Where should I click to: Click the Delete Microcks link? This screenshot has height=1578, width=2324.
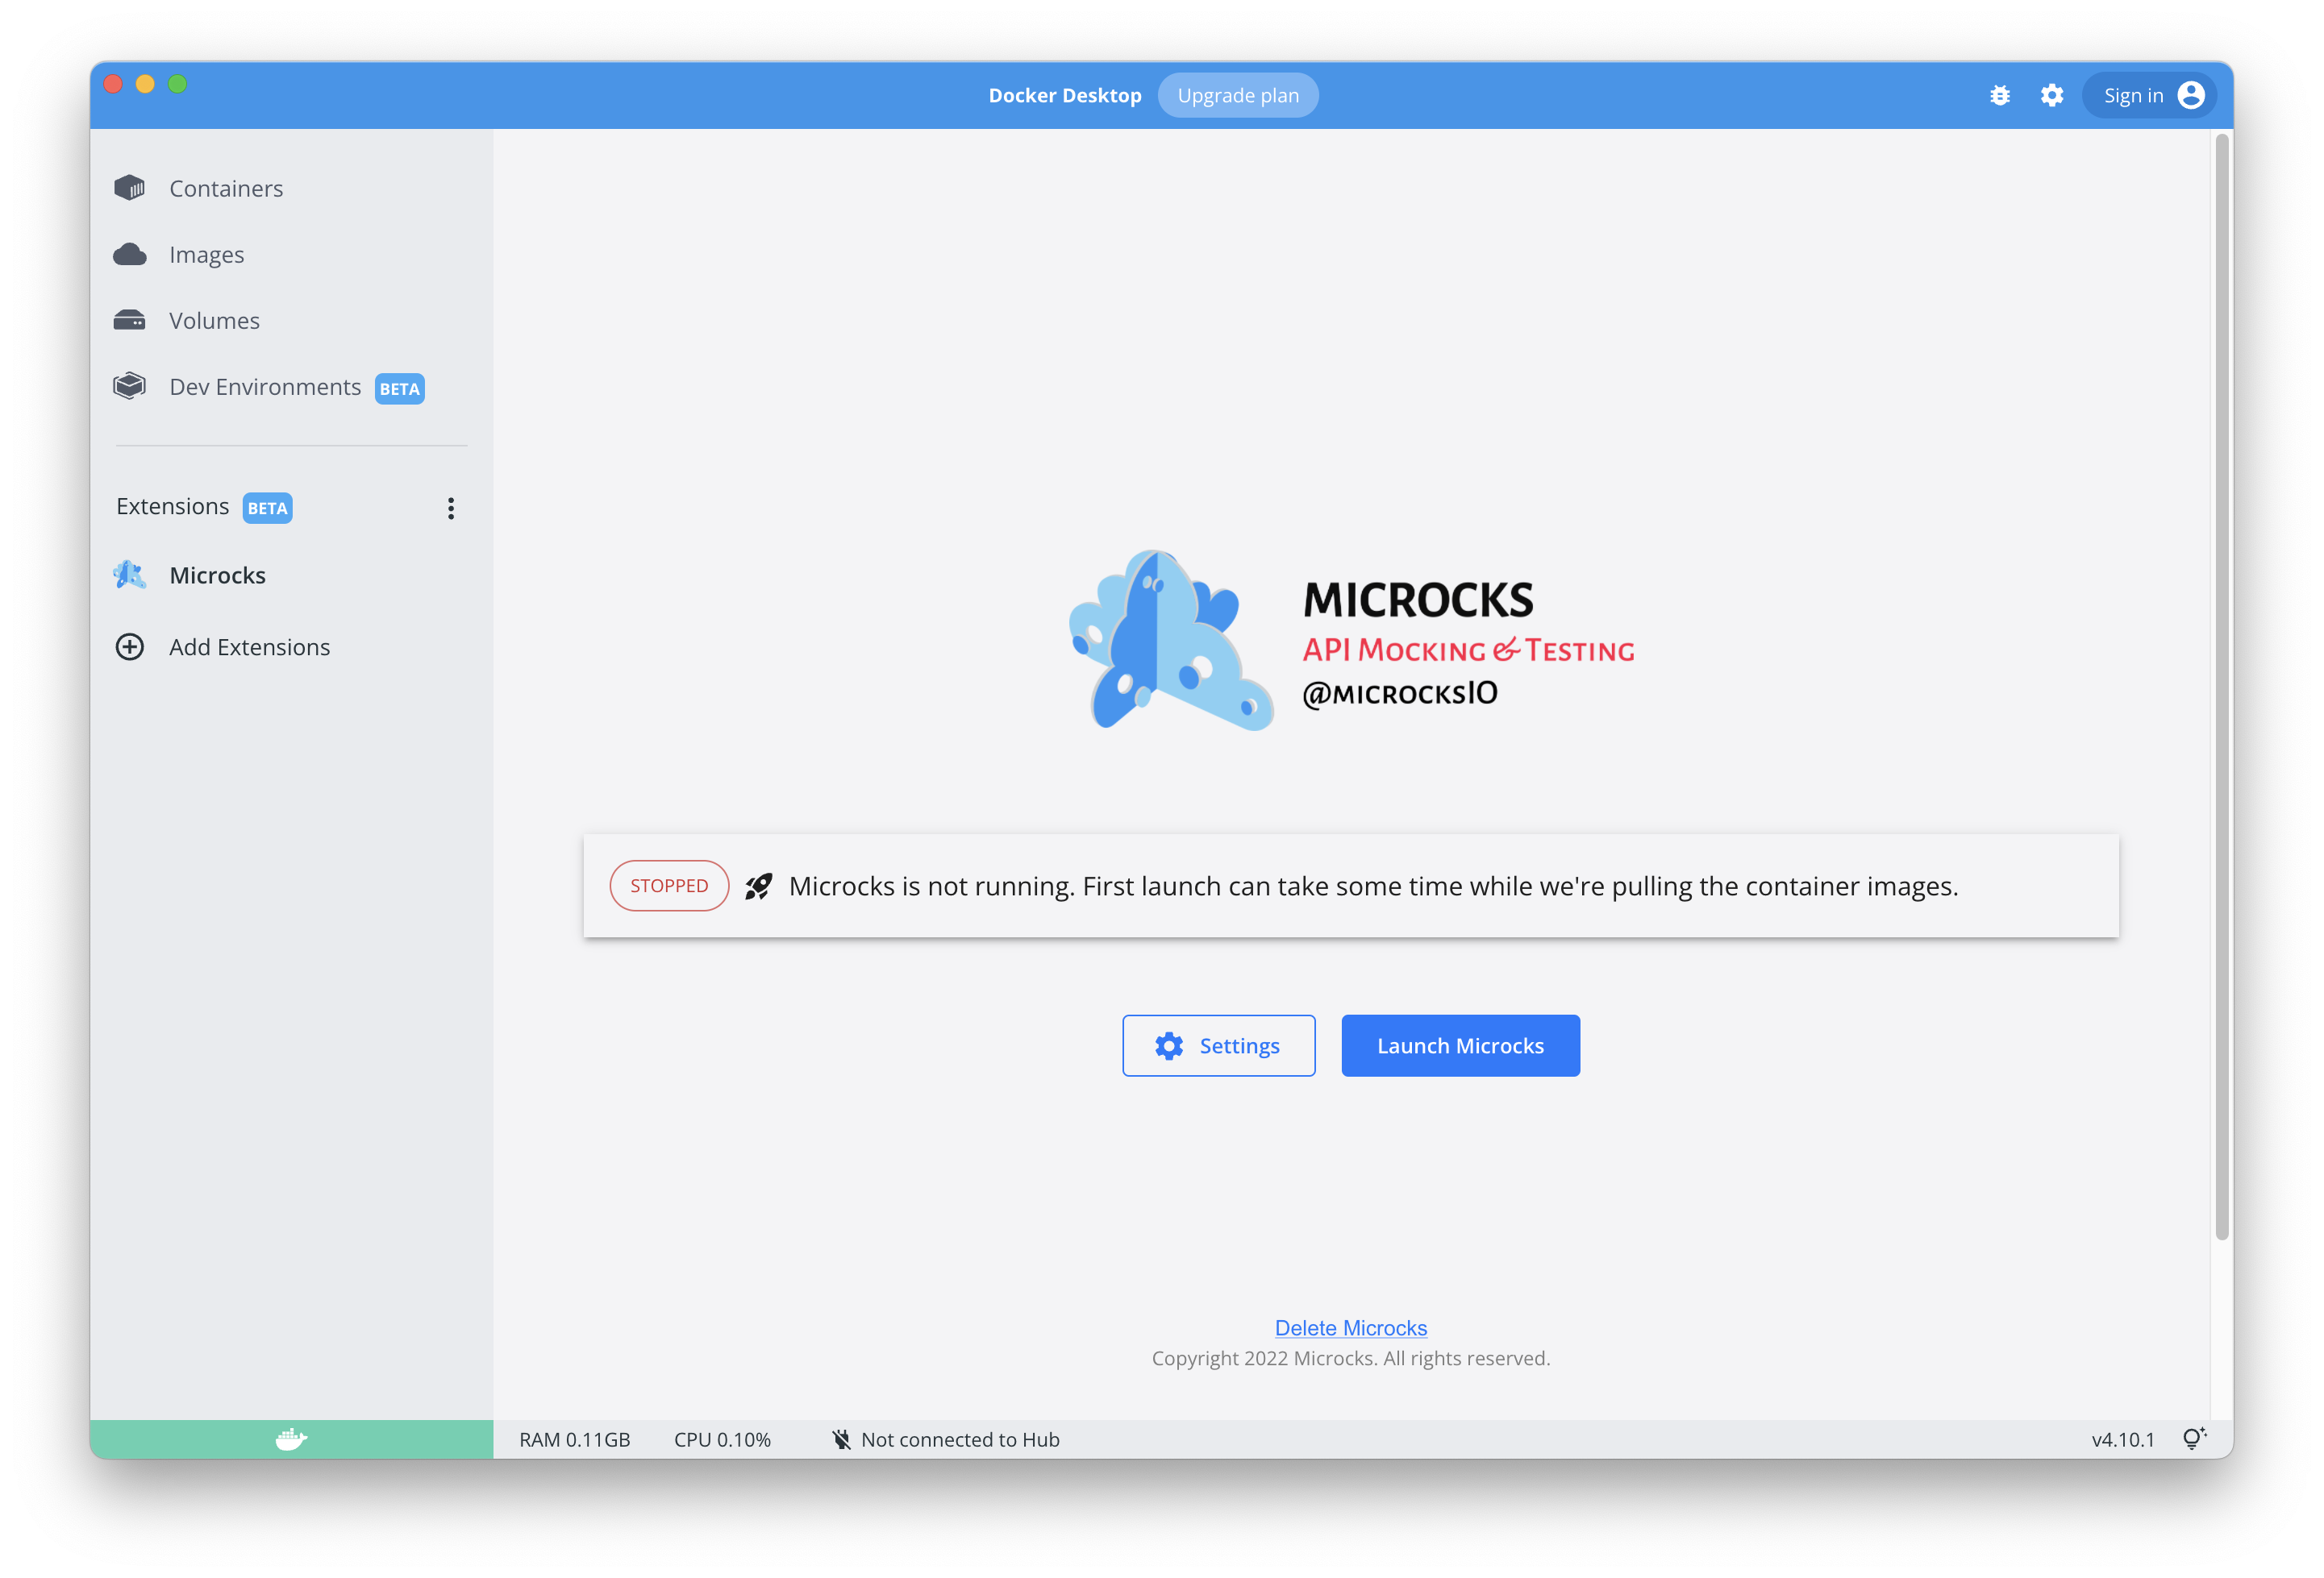1350,1327
